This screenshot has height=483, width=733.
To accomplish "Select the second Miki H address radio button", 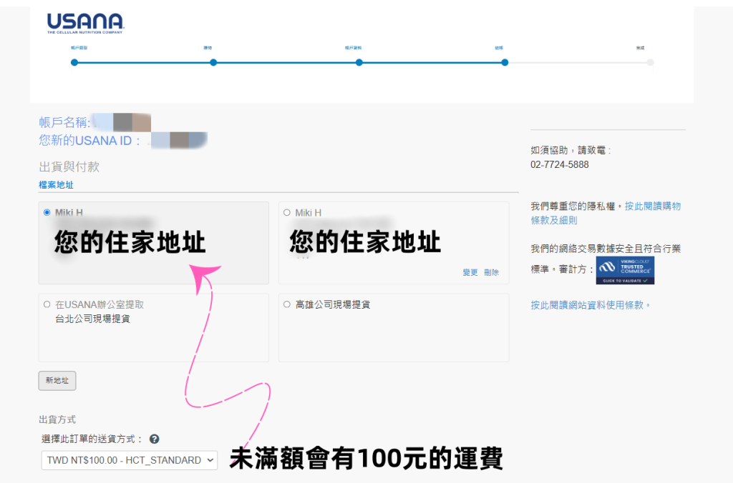I will pyautogui.click(x=287, y=212).
